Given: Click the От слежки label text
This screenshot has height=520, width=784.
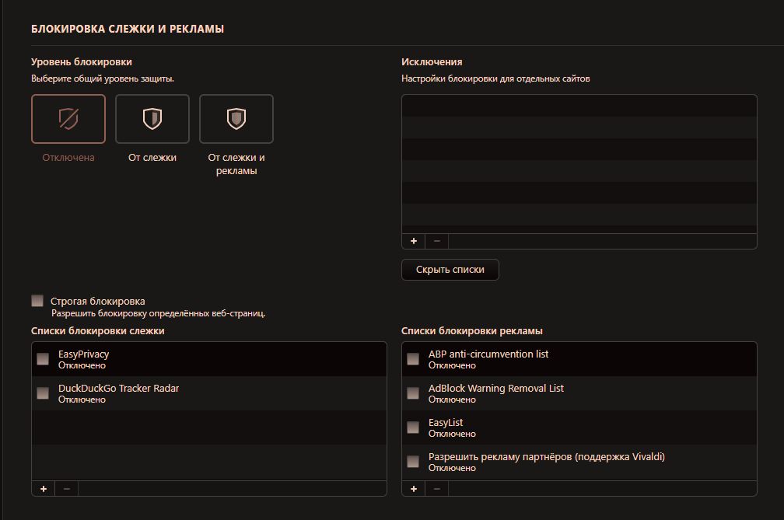Looking at the screenshot, I should point(152,158).
